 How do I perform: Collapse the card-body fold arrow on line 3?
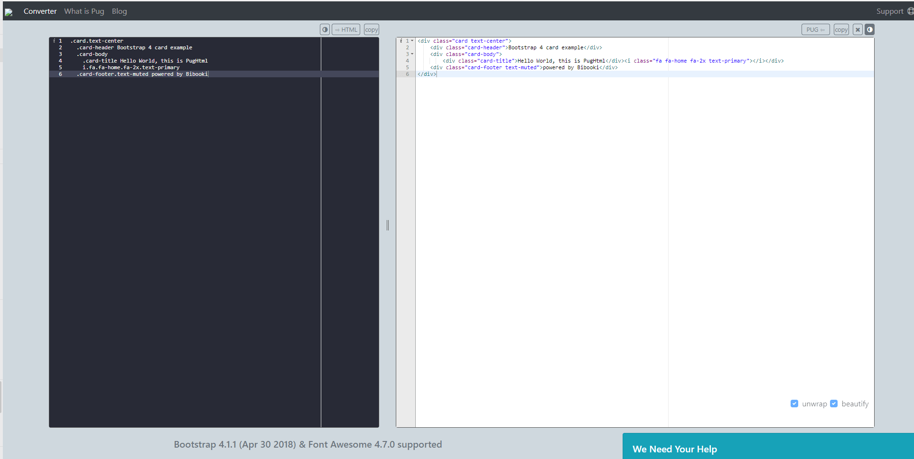tap(412, 55)
